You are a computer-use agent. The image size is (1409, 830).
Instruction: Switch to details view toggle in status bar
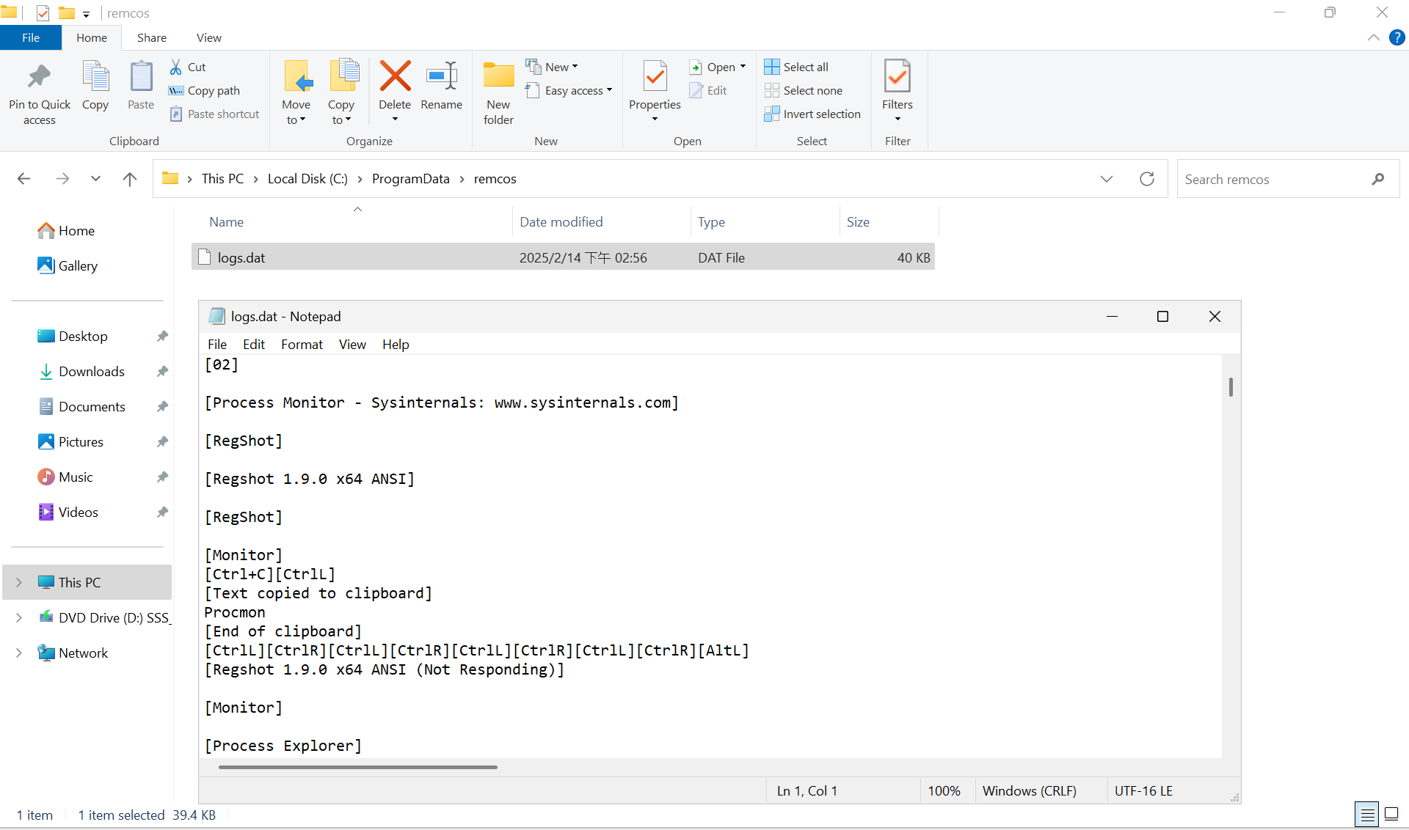(1367, 814)
